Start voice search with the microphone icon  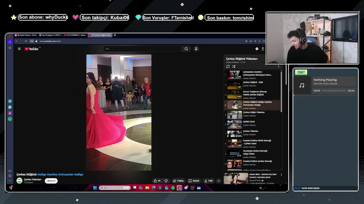[x=196, y=49]
